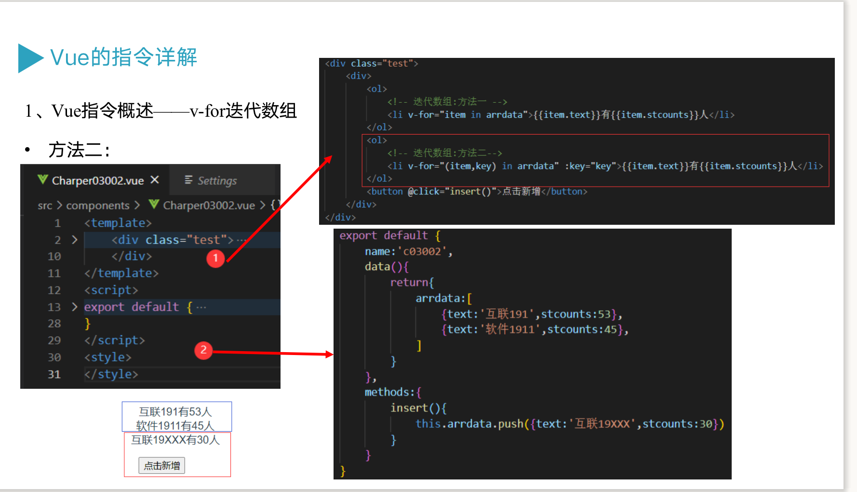Click the 迭代数组:方法一 comment

pyautogui.click(x=447, y=101)
